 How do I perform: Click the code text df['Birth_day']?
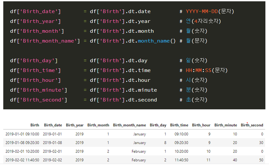click(x=34, y=61)
